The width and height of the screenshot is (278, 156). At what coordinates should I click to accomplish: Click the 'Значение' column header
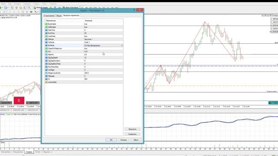[x=89, y=21]
